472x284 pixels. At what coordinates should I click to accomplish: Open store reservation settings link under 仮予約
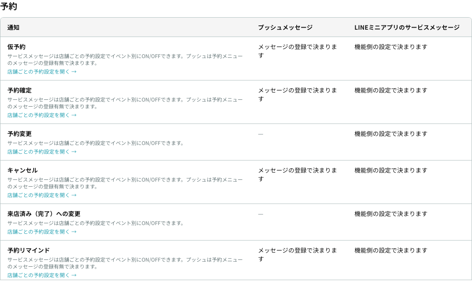click(42, 71)
